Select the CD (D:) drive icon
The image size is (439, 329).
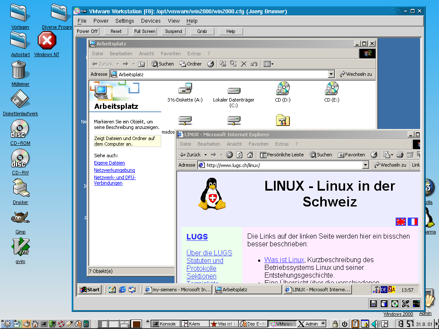[x=283, y=89]
